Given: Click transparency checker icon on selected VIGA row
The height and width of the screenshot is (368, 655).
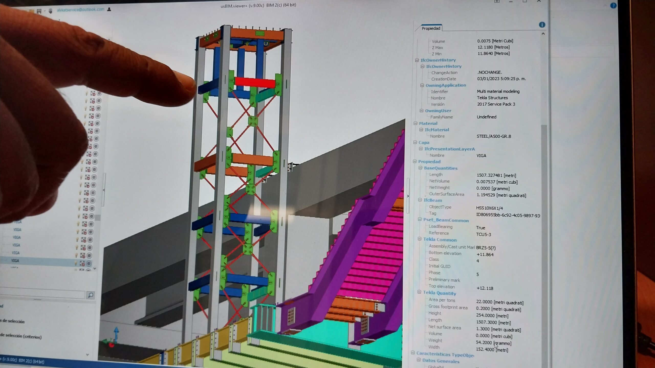Looking at the screenshot, I should click(82, 263).
